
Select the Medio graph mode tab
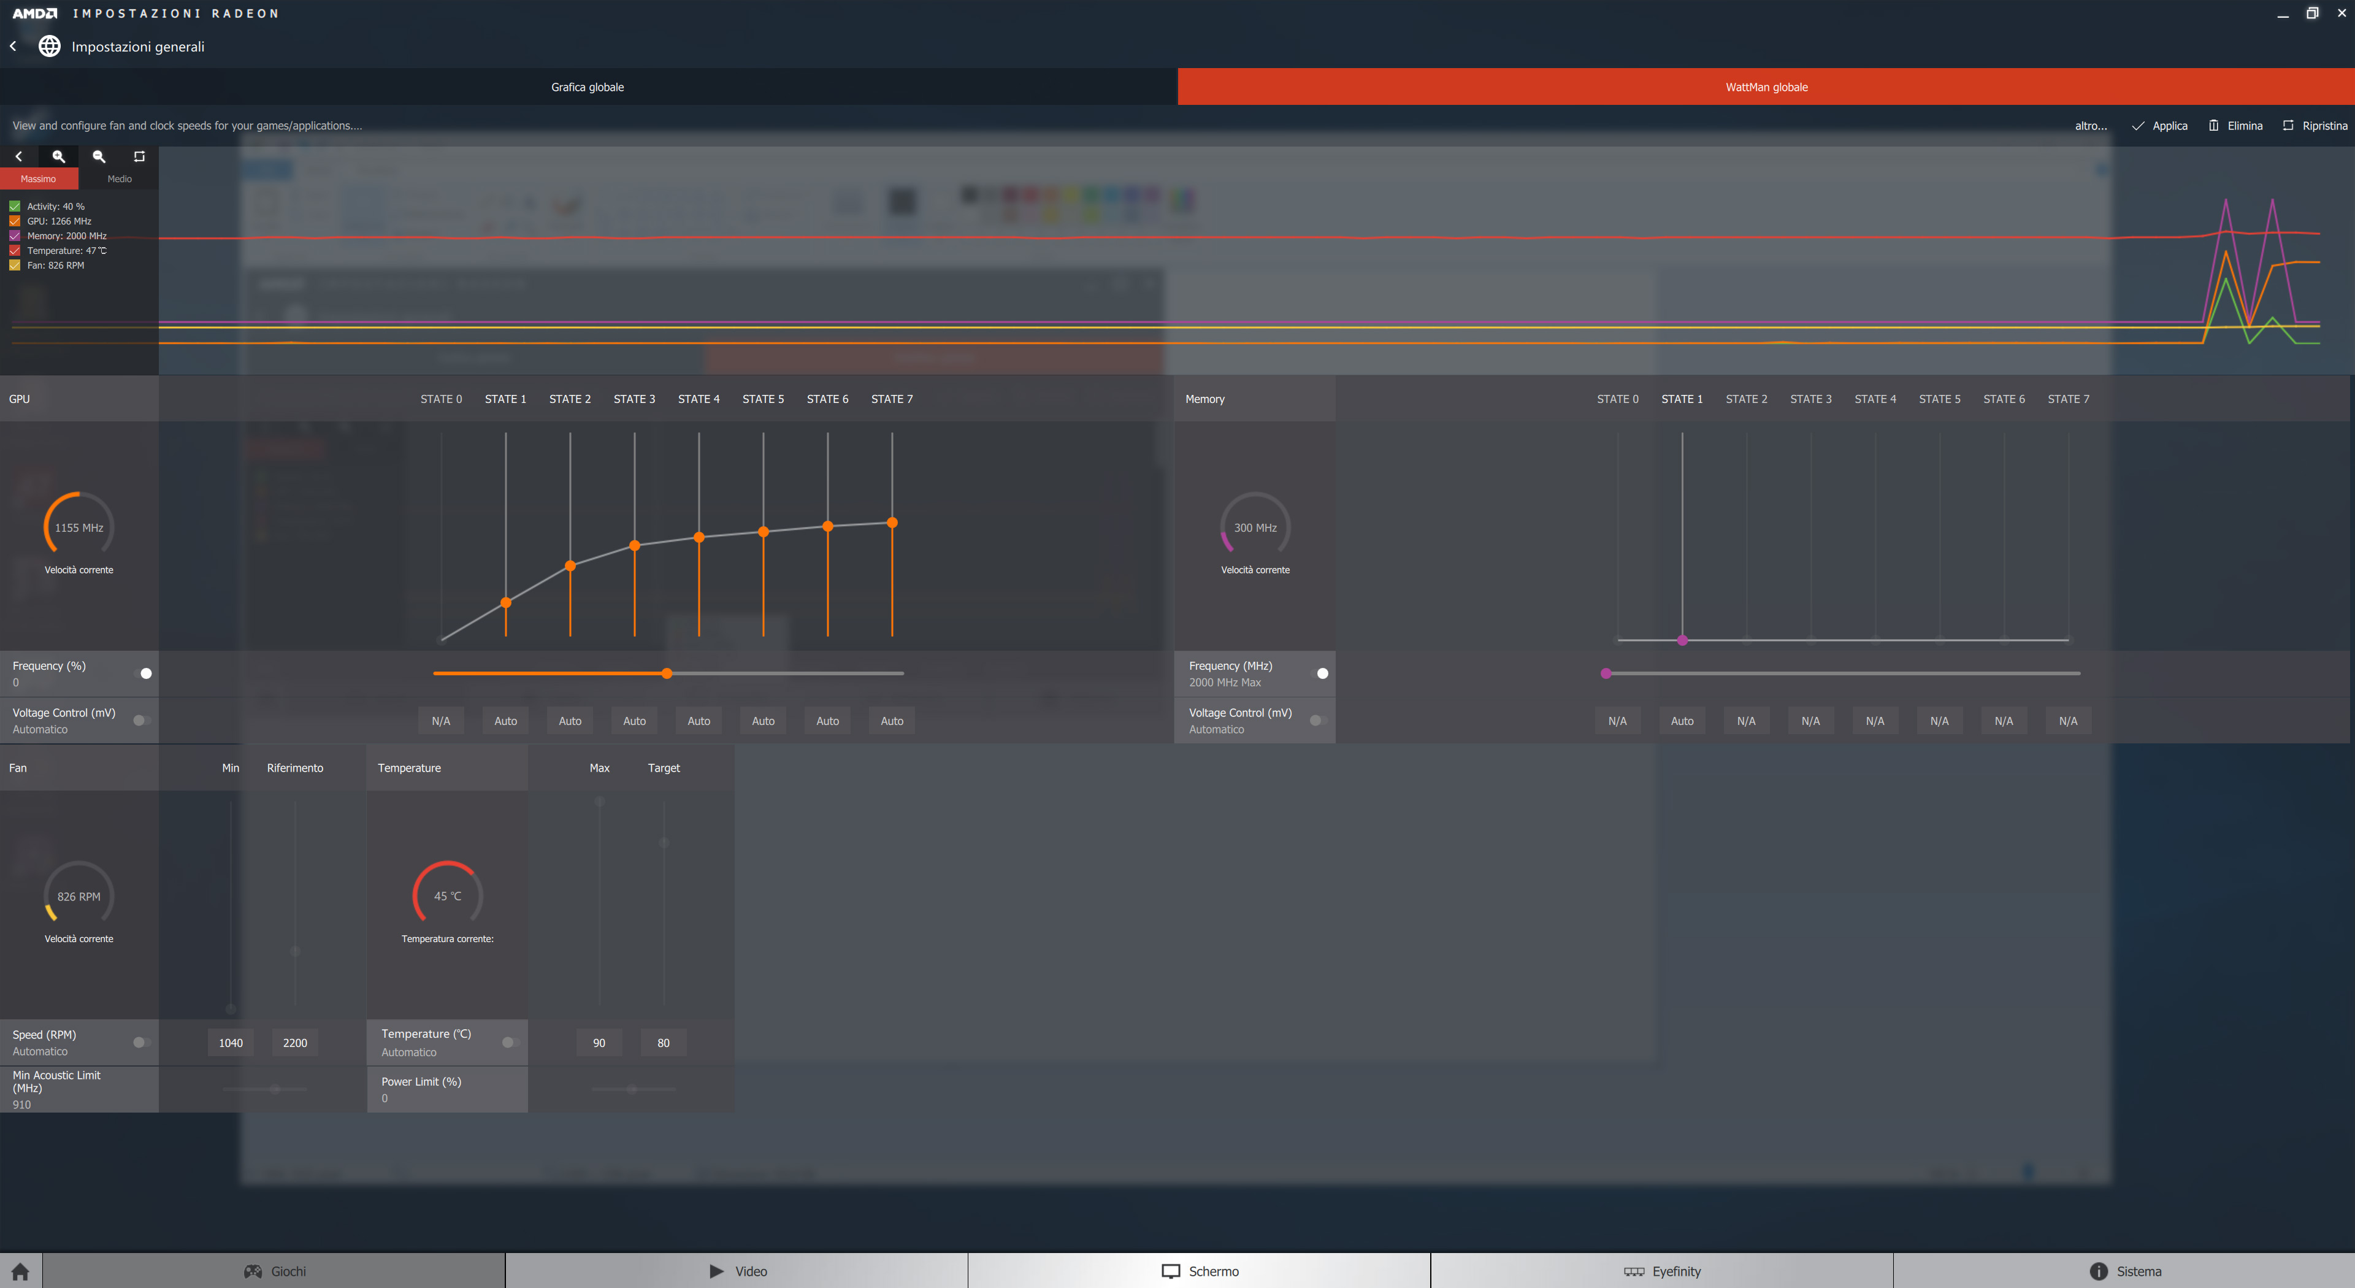pos(119,179)
